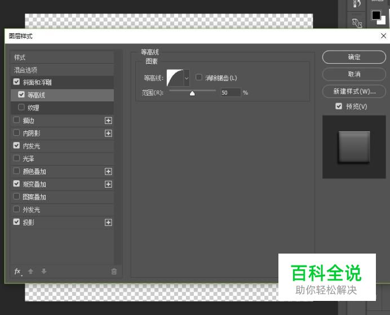
Task: Delete effect using the trash icon
Action: tap(114, 271)
